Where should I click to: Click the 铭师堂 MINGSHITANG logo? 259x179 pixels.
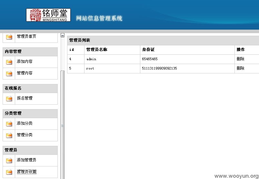click(x=48, y=15)
